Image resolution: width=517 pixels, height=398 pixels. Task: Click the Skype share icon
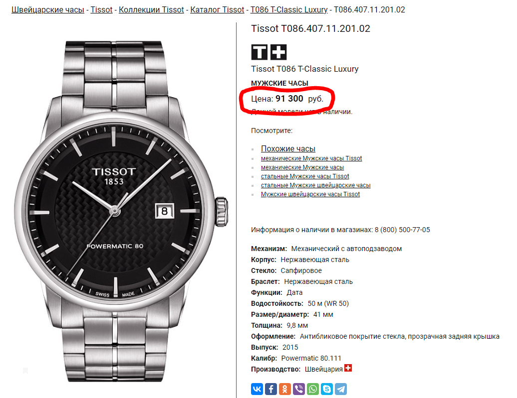pyautogui.click(x=327, y=389)
